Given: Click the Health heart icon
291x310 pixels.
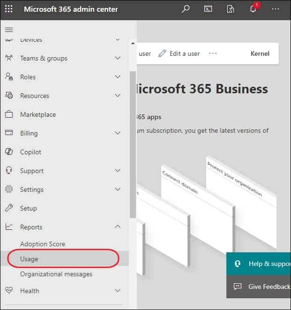Looking at the screenshot, I should coord(9,290).
